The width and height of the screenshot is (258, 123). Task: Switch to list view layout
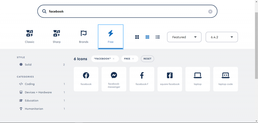pos(158,37)
